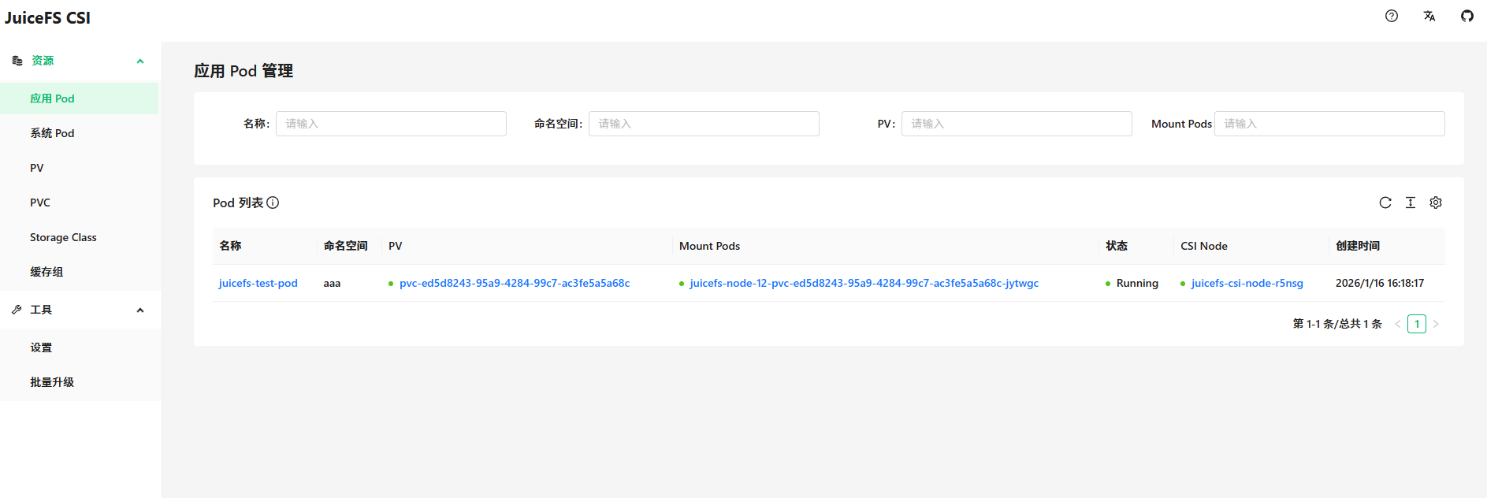Screen dimensions: 1487x498
Task: Open the PVC sidebar item
Action: coord(79,203)
